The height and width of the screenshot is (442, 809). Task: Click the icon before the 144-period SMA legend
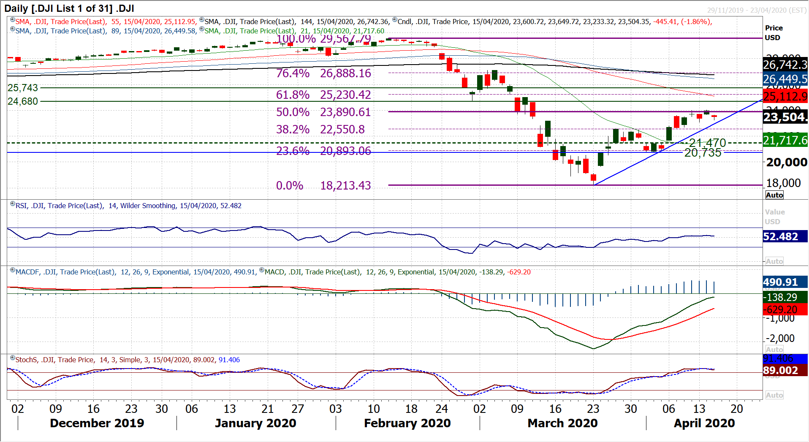pos(202,19)
